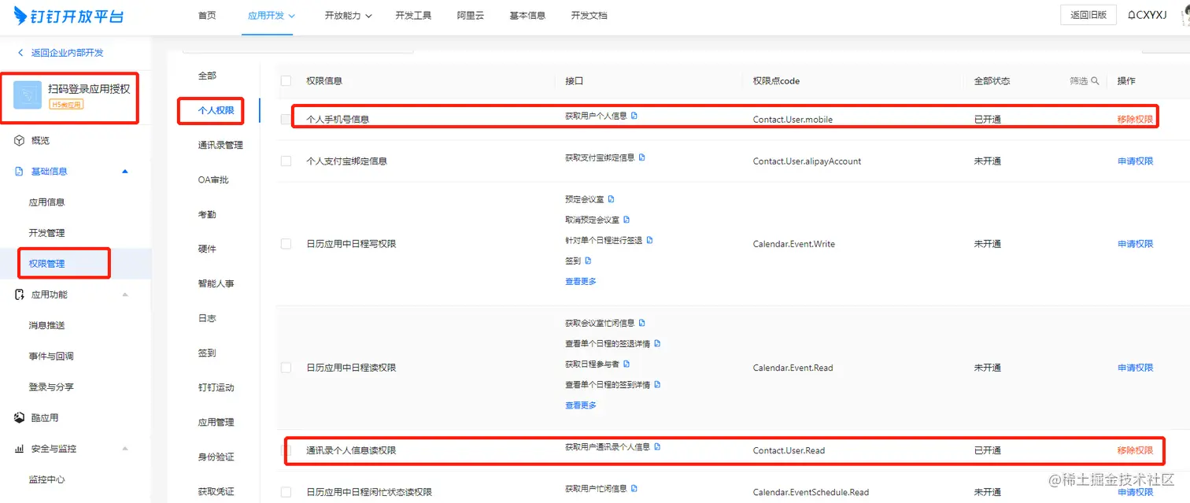Click the 返回企业内部开发 link

pos(68,53)
